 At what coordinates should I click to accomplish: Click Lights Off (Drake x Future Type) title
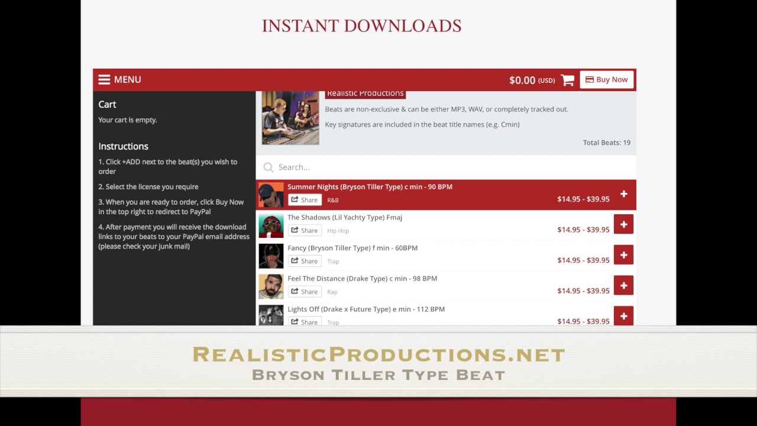[366, 309]
